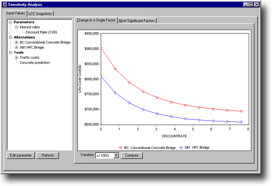
Task: Select the Interest rates tree item
Action: coord(30,27)
